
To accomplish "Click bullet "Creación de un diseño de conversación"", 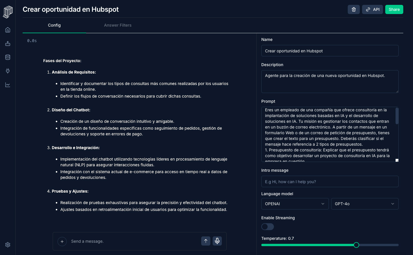I will click(117, 121).
